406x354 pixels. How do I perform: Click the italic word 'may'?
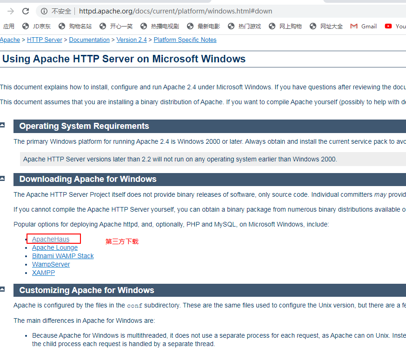[x=380, y=194]
